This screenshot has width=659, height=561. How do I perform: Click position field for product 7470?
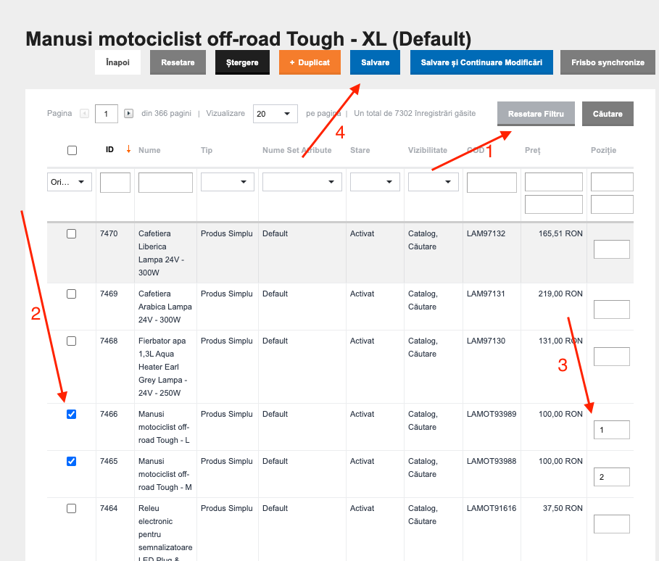611,249
